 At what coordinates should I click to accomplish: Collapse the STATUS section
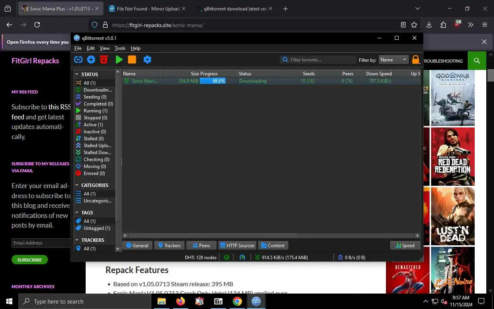77,74
